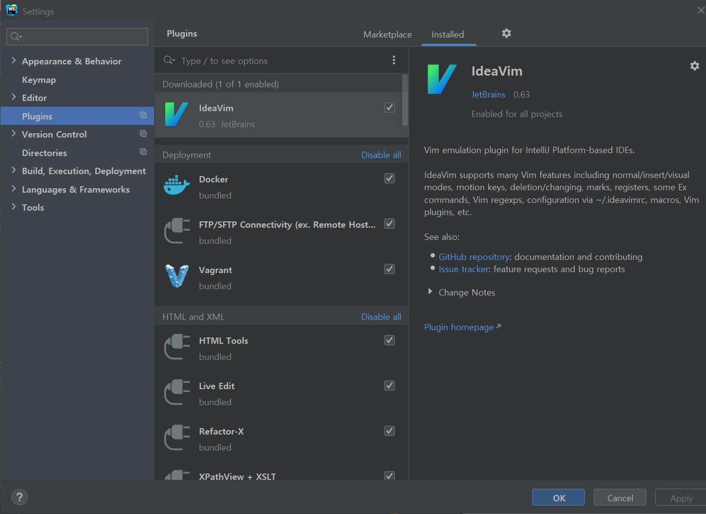Expand the Editor settings section
The height and width of the screenshot is (514, 706).
point(14,97)
